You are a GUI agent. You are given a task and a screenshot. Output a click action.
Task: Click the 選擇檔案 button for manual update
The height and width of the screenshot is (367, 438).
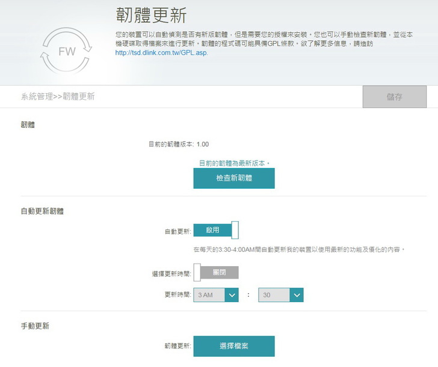point(233,346)
